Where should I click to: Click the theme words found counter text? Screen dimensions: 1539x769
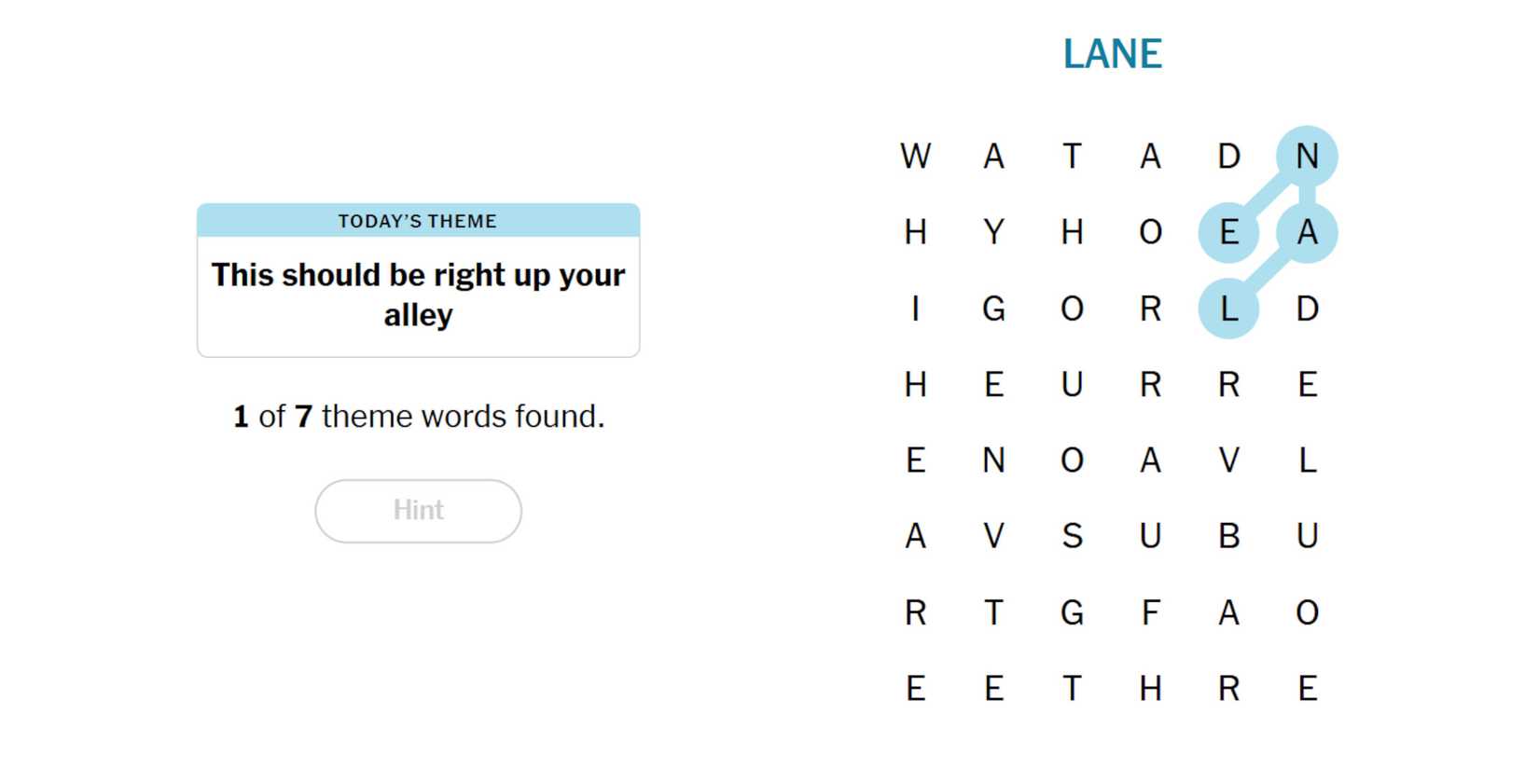[x=418, y=416]
